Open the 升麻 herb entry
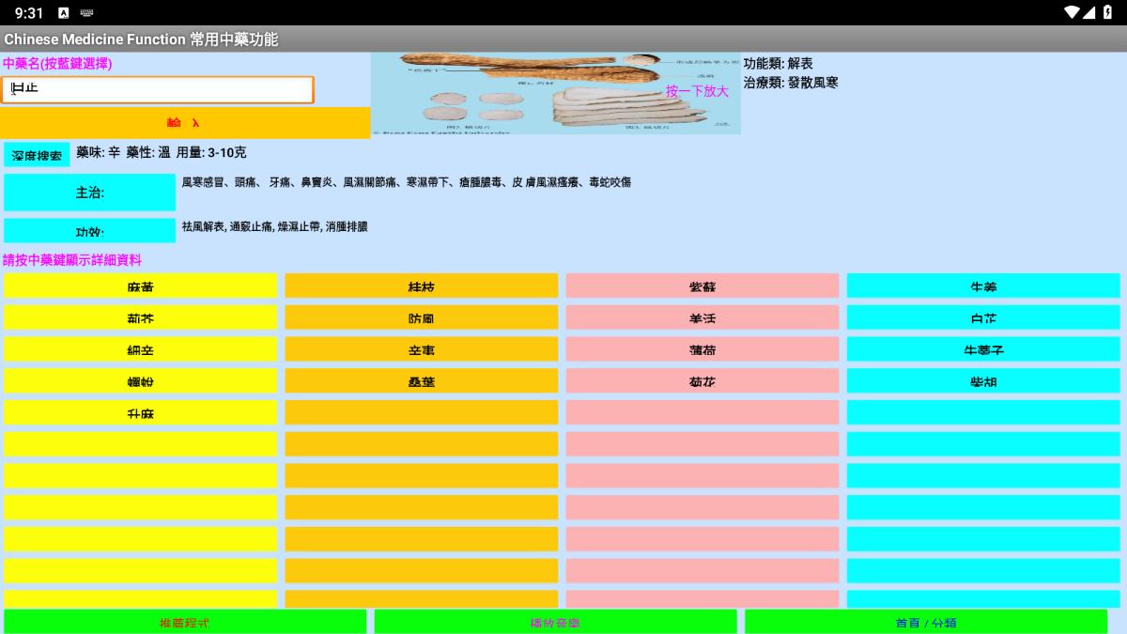This screenshot has width=1127, height=634. (x=141, y=413)
